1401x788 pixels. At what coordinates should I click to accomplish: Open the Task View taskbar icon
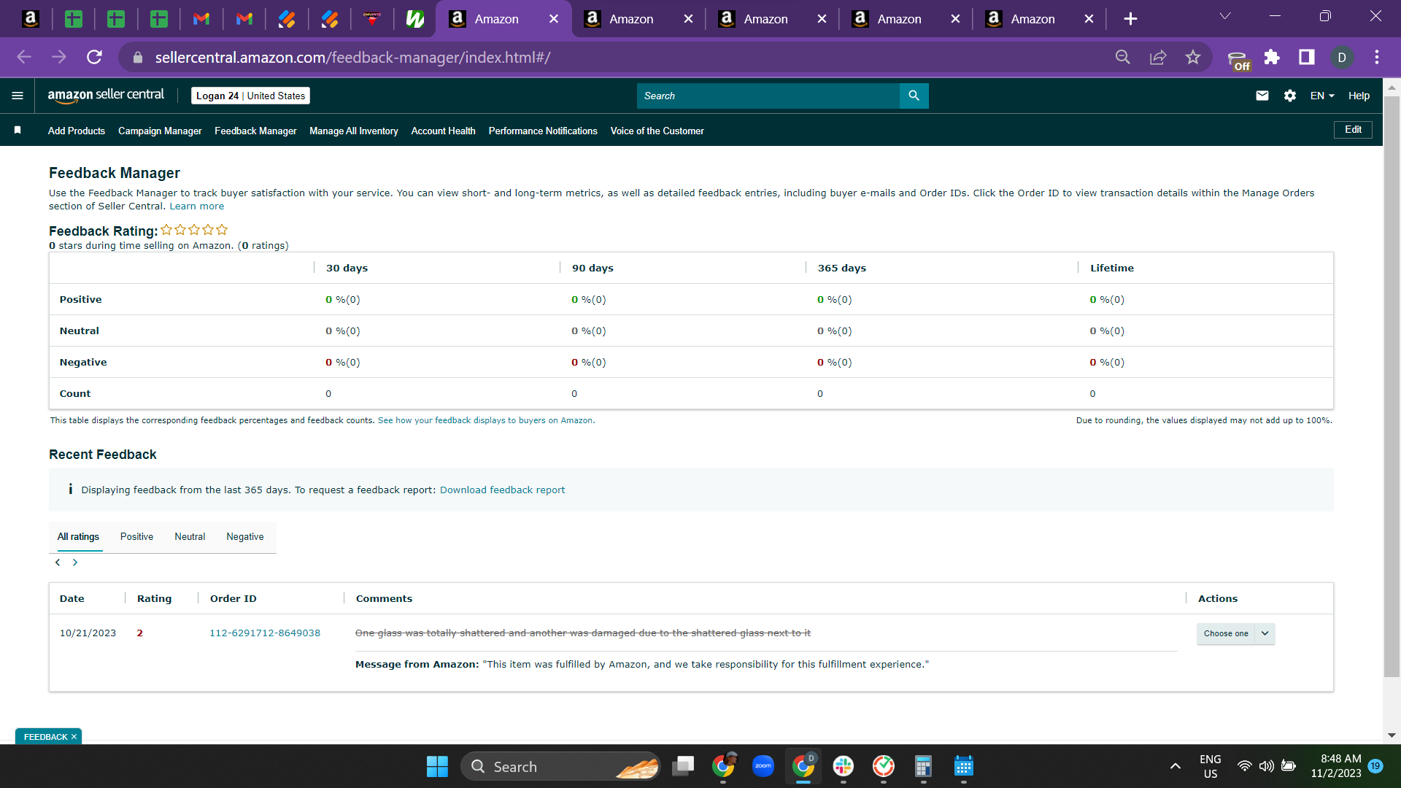point(683,766)
